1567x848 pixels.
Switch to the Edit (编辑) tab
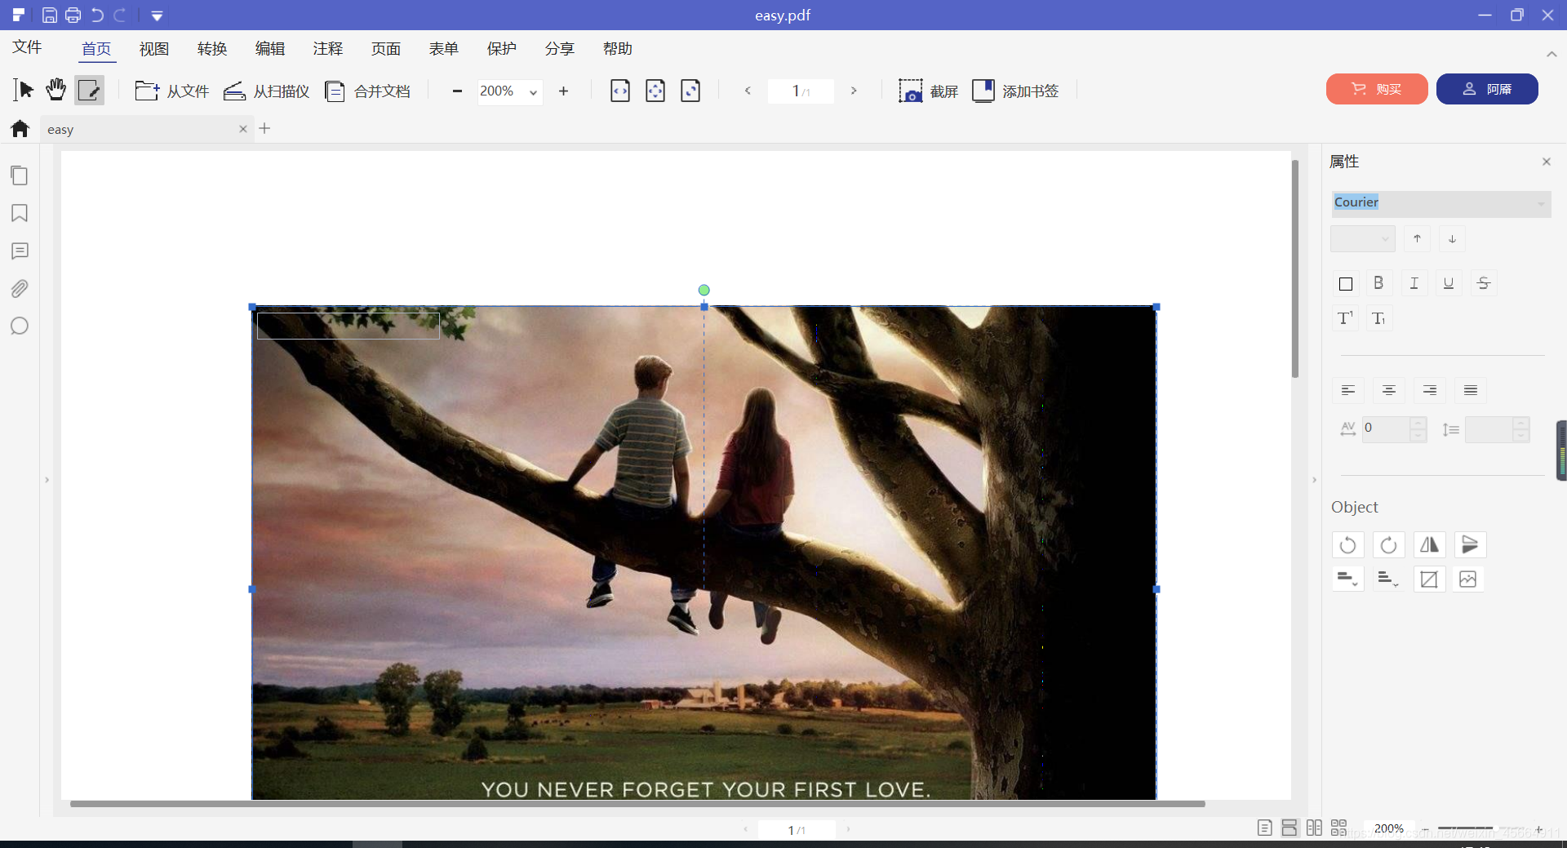click(x=270, y=49)
